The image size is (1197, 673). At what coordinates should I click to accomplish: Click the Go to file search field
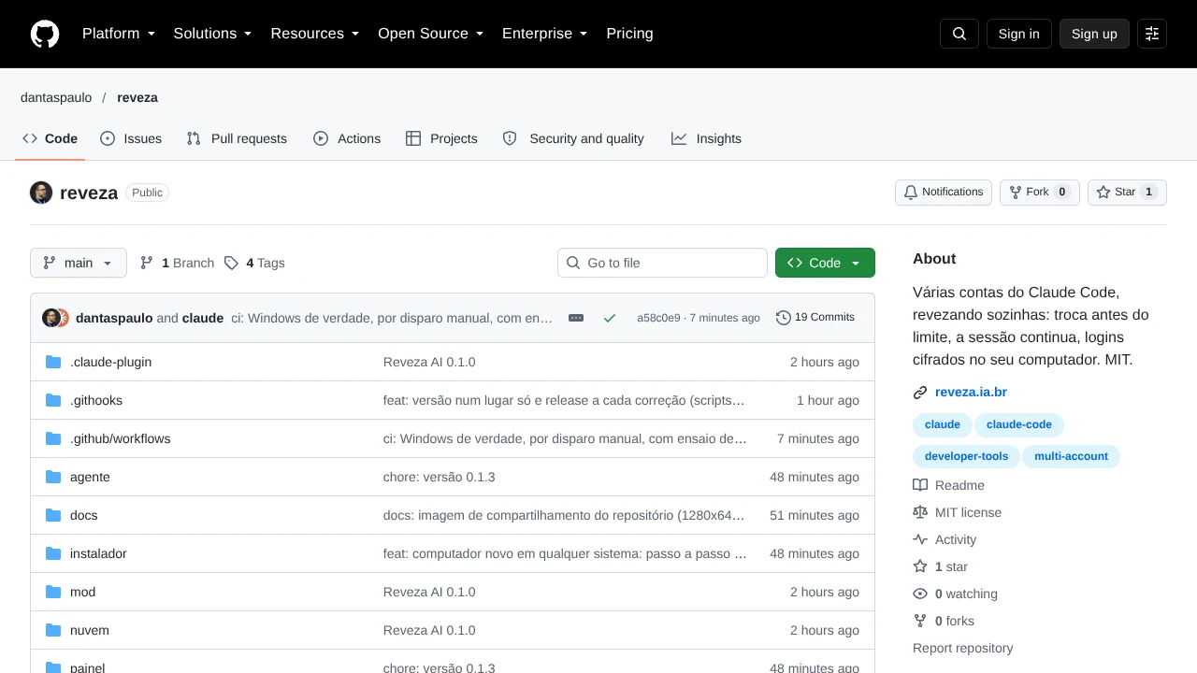tap(662, 263)
